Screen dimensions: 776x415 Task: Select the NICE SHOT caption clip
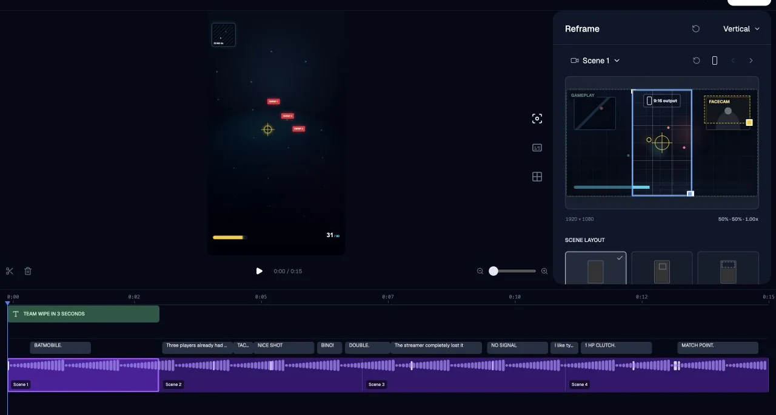pos(284,347)
